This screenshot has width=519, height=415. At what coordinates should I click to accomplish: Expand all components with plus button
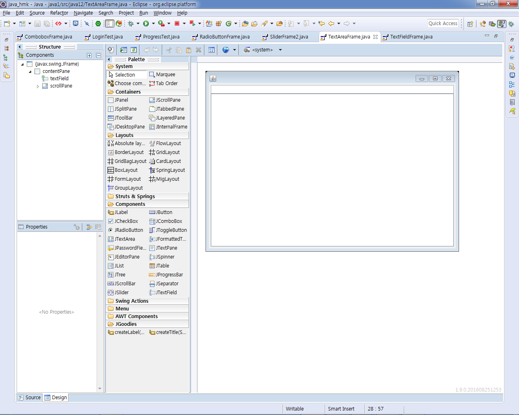coord(89,56)
